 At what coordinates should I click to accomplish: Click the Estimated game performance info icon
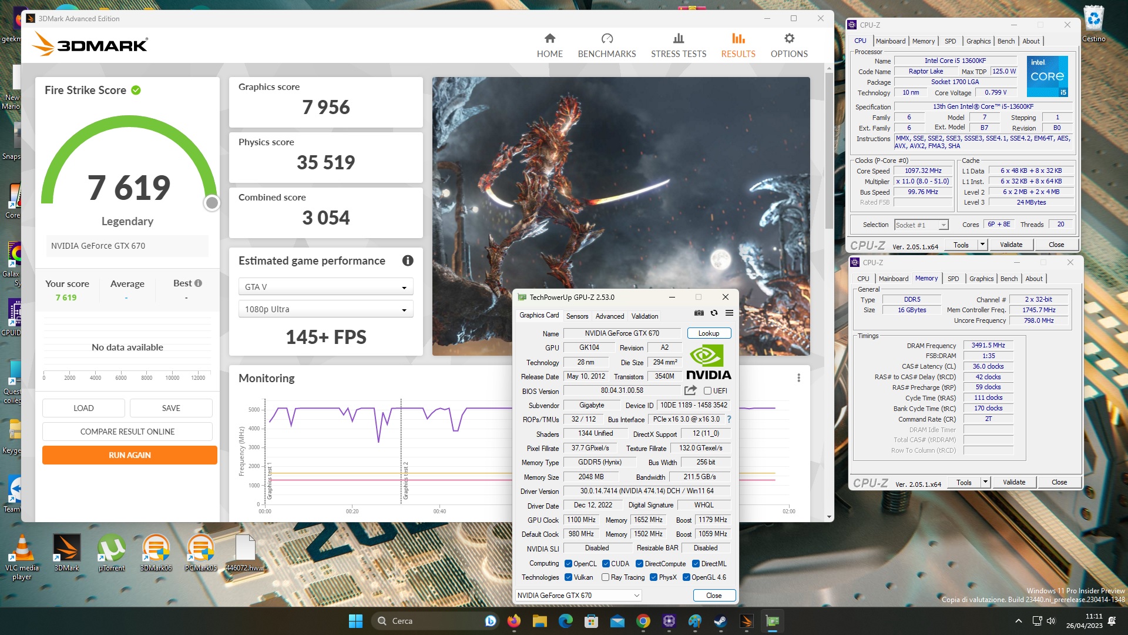408,260
